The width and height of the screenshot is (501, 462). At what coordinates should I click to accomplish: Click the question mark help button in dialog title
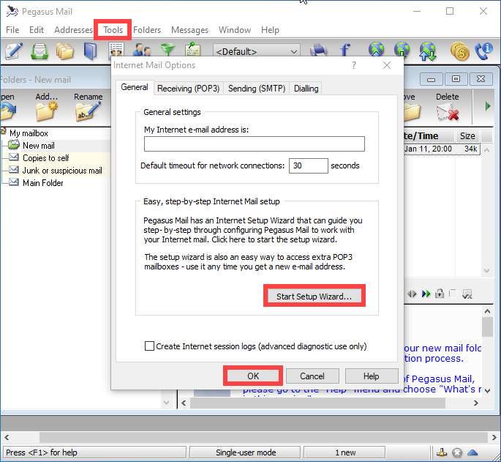(354, 65)
